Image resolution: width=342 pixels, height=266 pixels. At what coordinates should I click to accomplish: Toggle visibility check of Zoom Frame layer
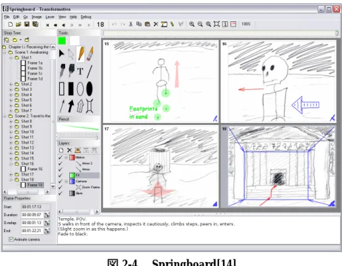click(60, 188)
